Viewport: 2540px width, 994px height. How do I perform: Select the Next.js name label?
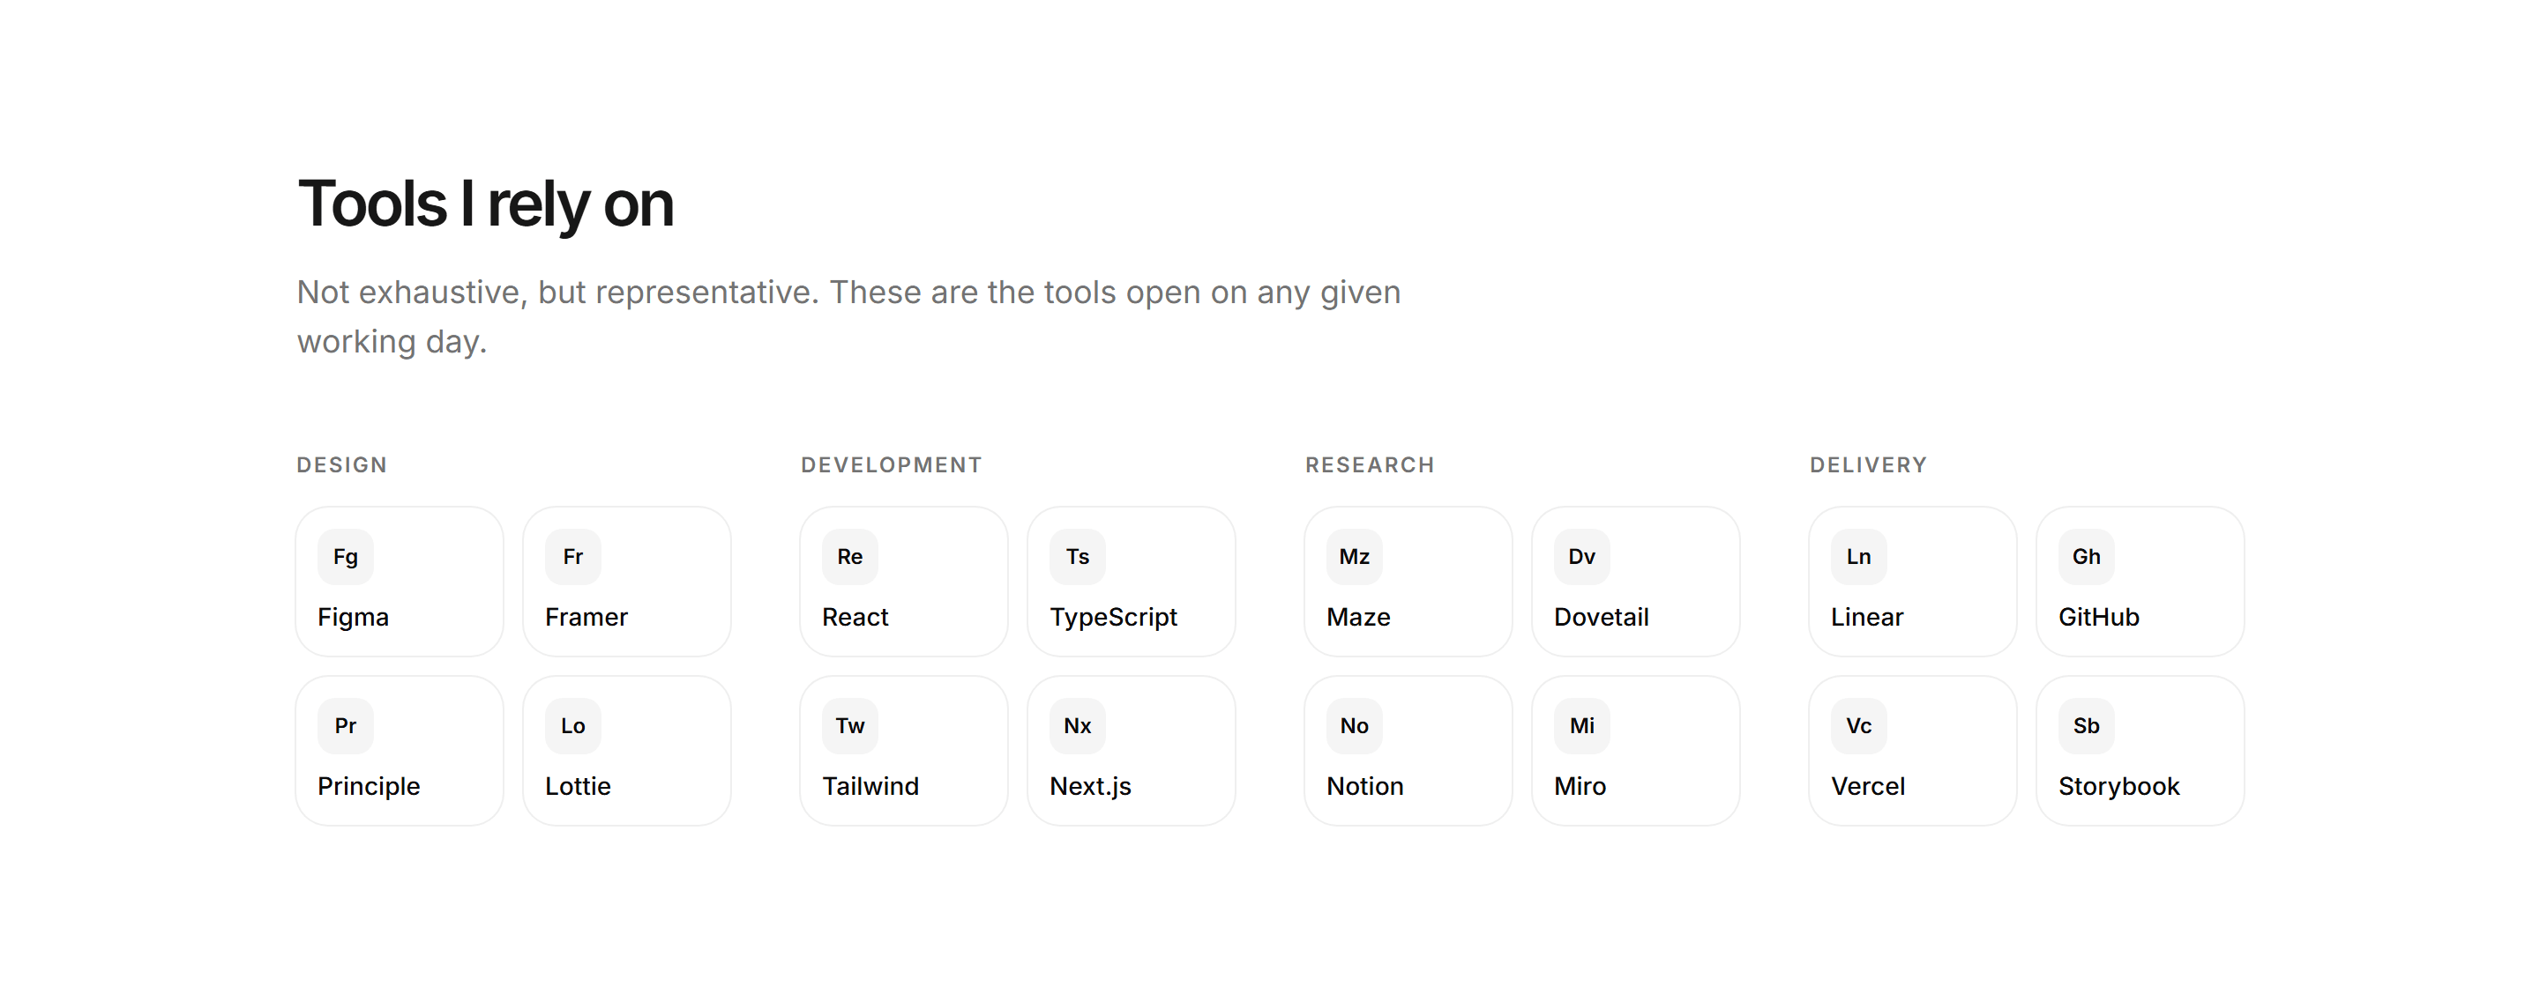tap(1091, 787)
